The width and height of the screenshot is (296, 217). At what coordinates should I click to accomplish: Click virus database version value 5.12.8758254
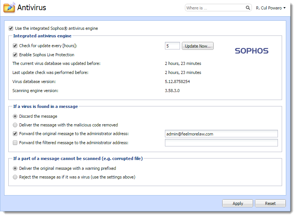(177, 82)
